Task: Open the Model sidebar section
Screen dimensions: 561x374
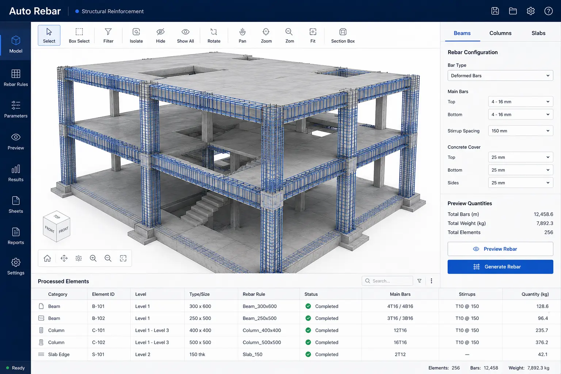Action: [x=16, y=45]
